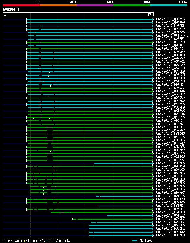Click the green alignment bar for Q2RA00
This screenshot has width=190, height=243.
[x=89, y=203]
